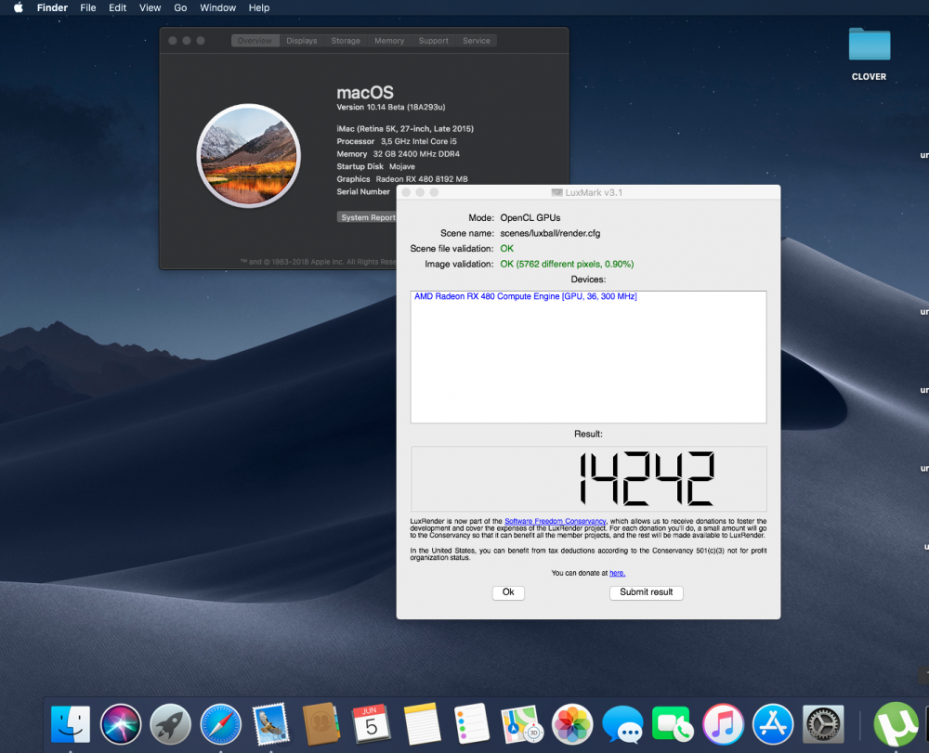Launch Siri from the Dock
This screenshot has height=753, width=929.
(120, 724)
